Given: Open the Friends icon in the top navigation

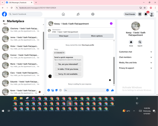Looking at the screenshot, I should pyautogui.click(x=78, y=14).
